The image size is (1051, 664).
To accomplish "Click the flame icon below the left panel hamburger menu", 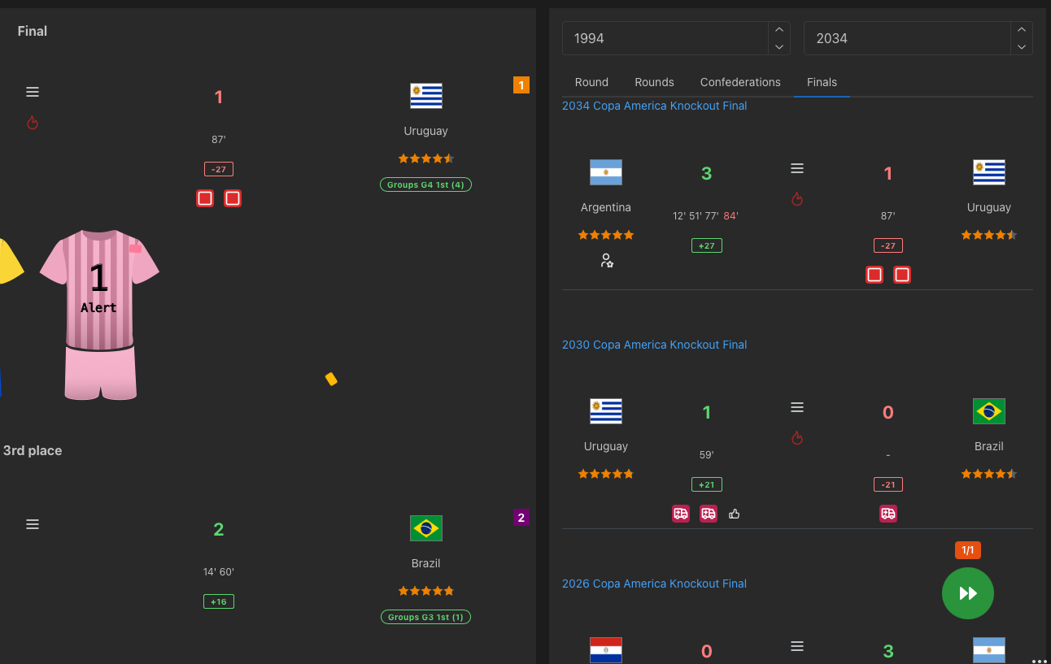I will (x=33, y=123).
